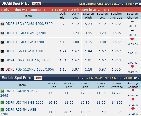
Task: Click session average value 1.753
Action: [x=116, y=60]
